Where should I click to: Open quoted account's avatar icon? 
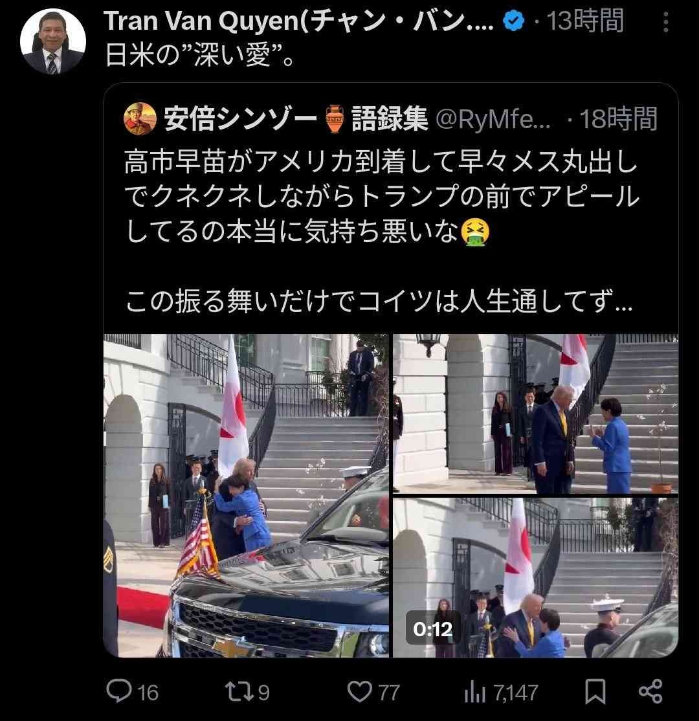(x=140, y=118)
